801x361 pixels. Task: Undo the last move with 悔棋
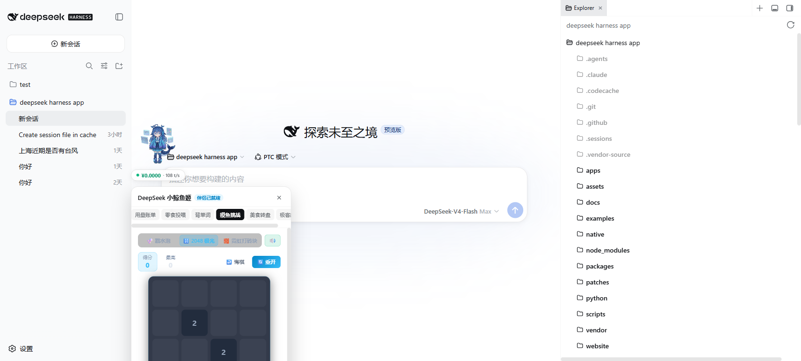[236, 262]
